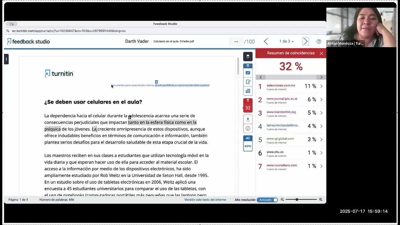400x225 pixels.
Task: Click the help question mark icon
Action: pyautogui.click(x=319, y=41)
